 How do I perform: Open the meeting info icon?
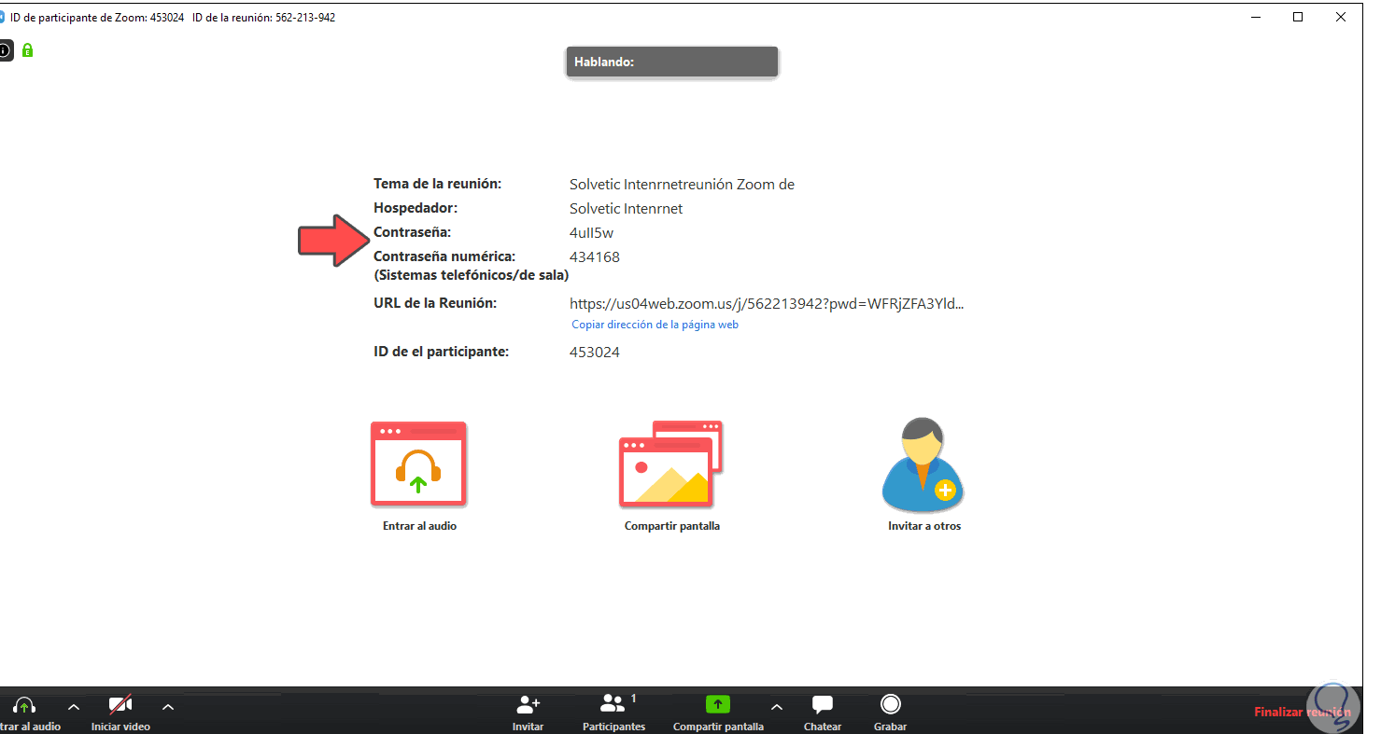(5, 50)
